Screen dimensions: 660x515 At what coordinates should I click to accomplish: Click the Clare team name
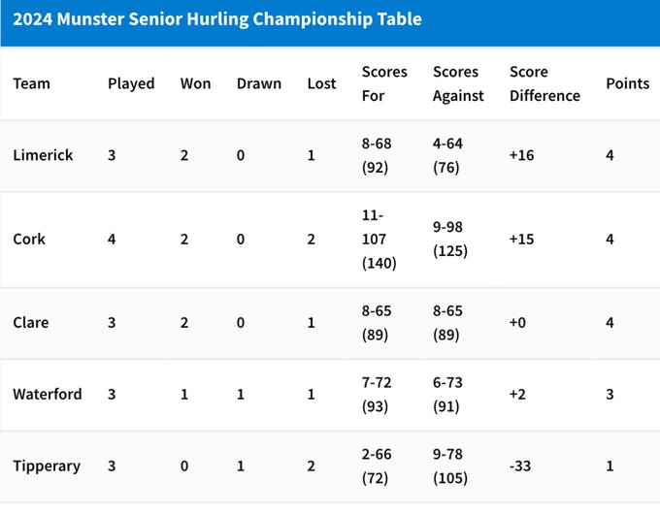(31, 323)
